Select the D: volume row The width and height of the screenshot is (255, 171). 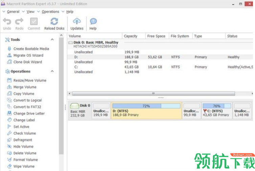pos(160,57)
